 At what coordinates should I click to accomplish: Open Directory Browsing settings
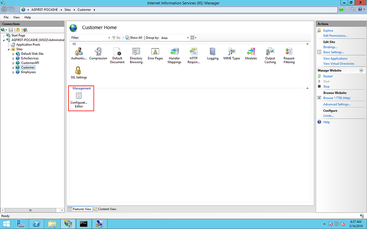(x=136, y=55)
